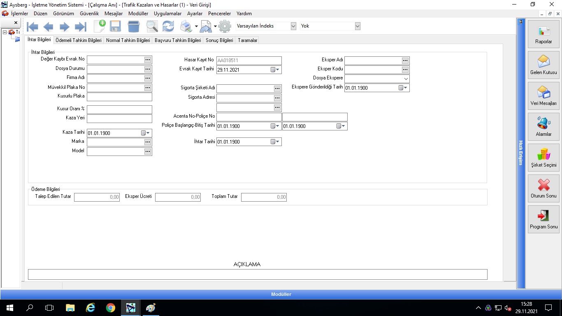562x316 pixels.
Task: Click the new record icon
Action: (100, 26)
